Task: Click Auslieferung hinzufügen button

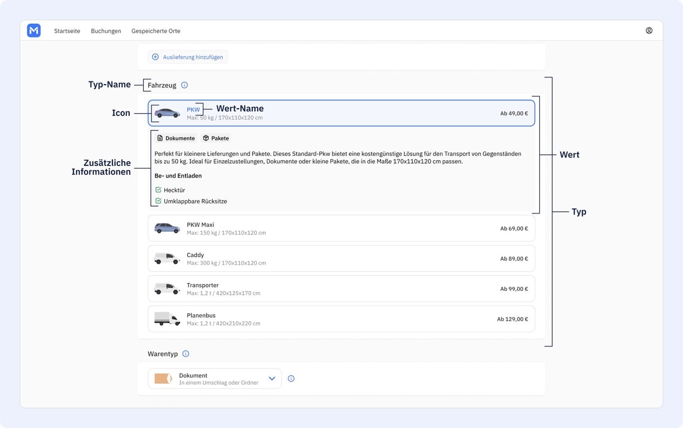Action: pyautogui.click(x=188, y=57)
